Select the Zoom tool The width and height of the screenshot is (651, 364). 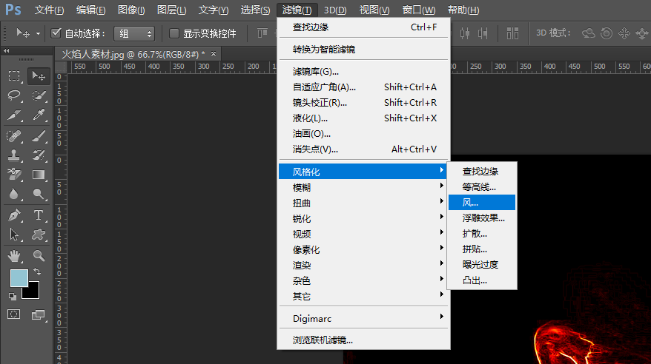39,256
